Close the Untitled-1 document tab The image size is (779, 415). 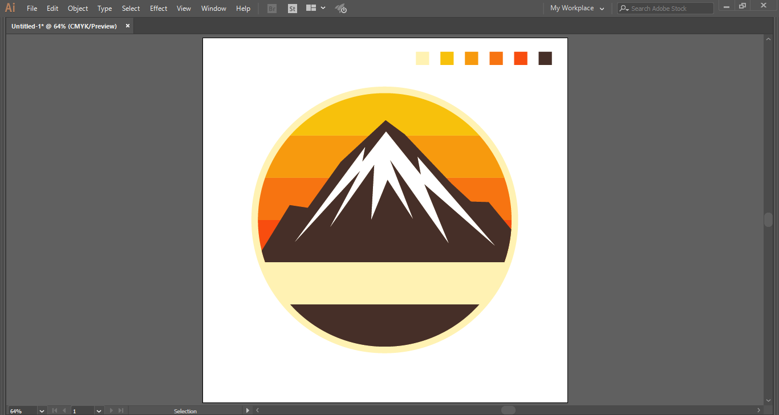click(128, 26)
